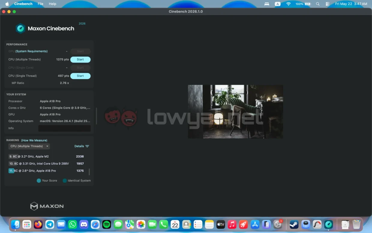
Task: Open Firefox from the Dock
Action: point(38,224)
